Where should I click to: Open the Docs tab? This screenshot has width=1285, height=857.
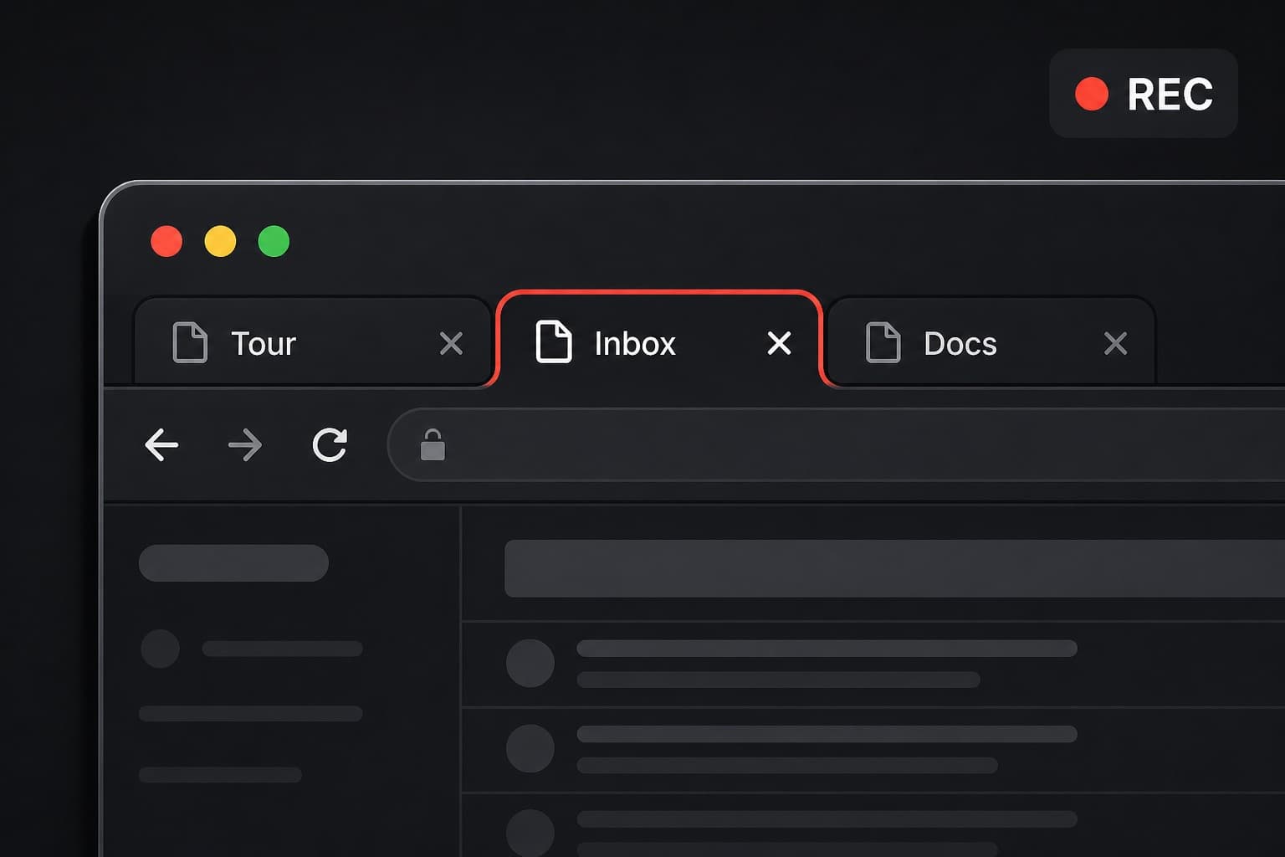[x=991, y=341]
